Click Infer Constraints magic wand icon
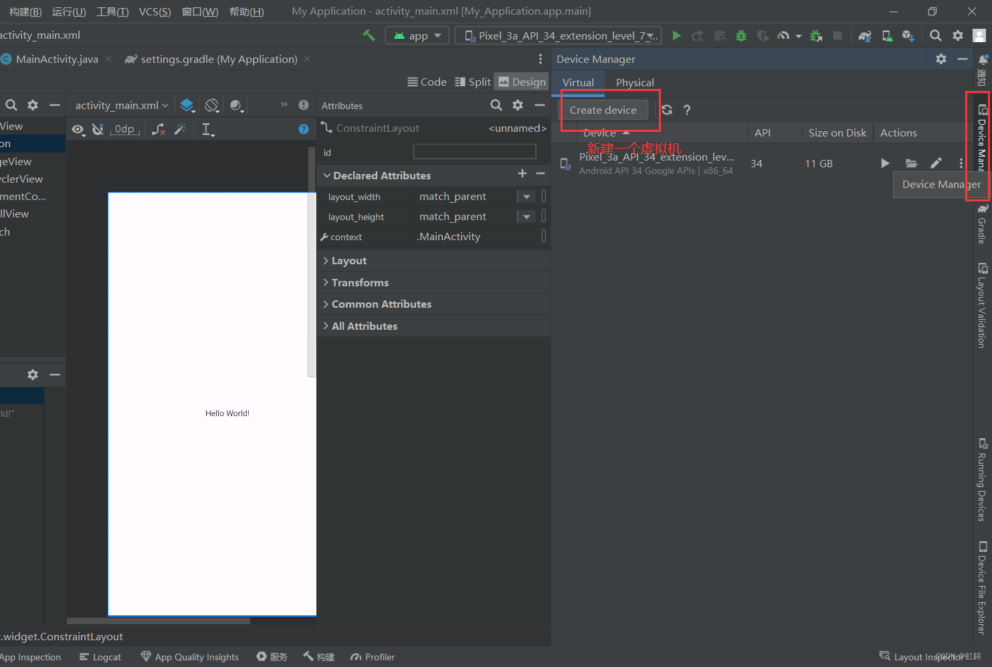Viewport: 992px width, 667px height. tap(180, 129)
